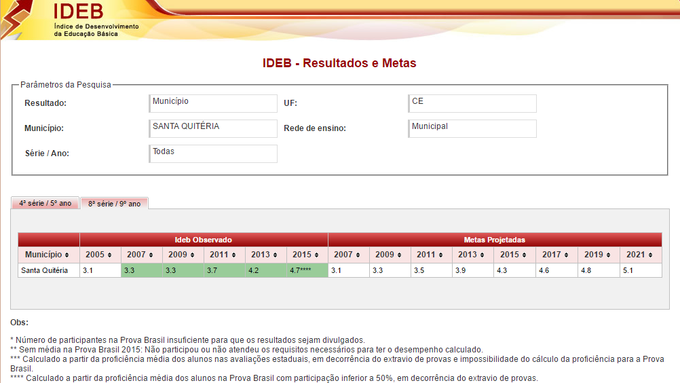The height and width of the screenshot is (383, 680).
Task: Click projected 2021 value 5.1
Action: 641,270
